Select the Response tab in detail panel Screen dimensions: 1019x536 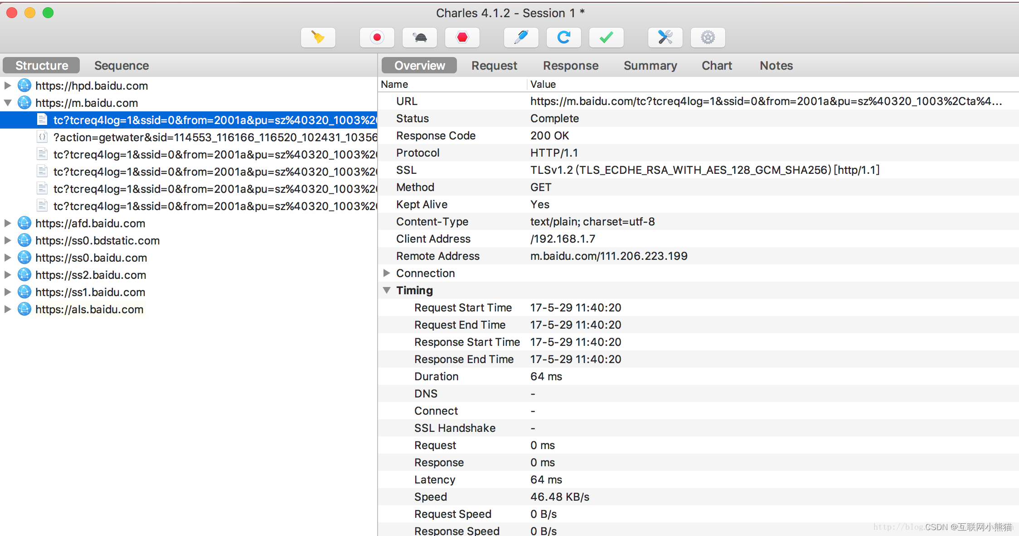pyautogui.click(x=571, y=65)
